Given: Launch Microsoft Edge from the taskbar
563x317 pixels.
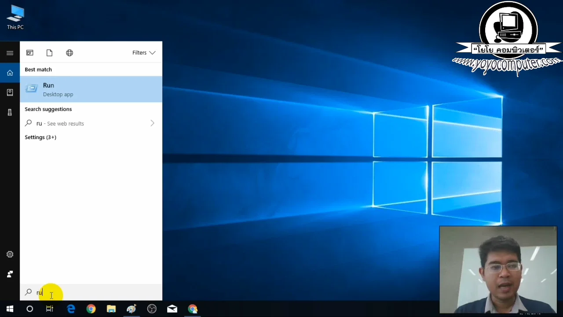Looking at the screenshot, I should (71, 309).
